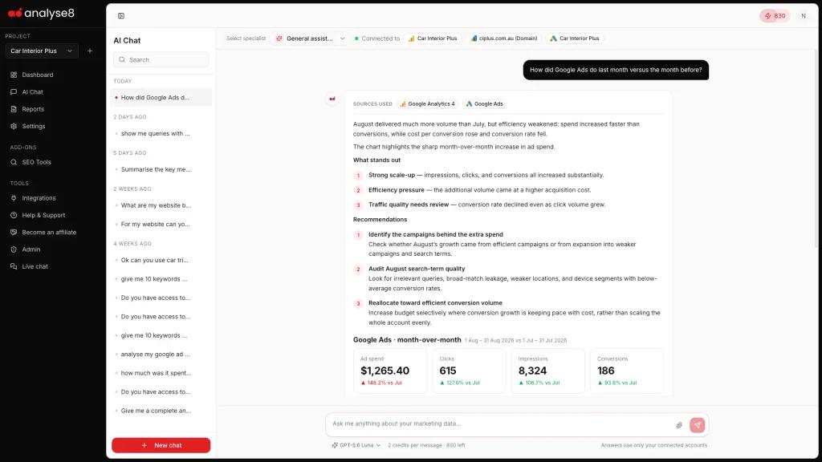Focus the 'Ask me anything' message field
Image resolution: width=822 pixels, height=462 pixels.
[501, 423]
